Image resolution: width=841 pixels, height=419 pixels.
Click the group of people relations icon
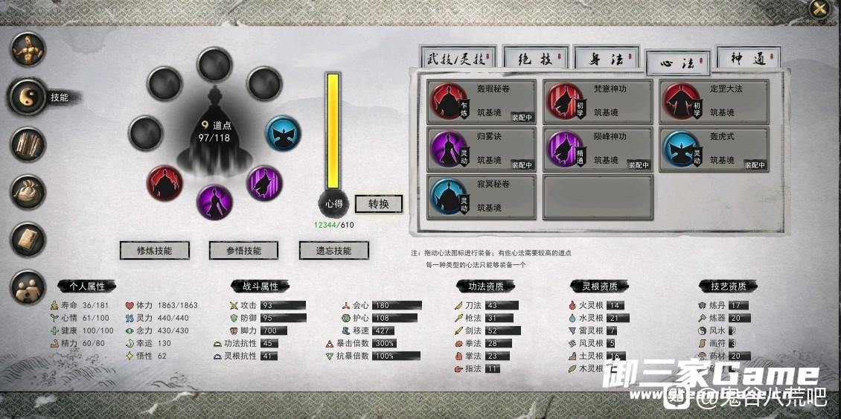pos(28,287)
